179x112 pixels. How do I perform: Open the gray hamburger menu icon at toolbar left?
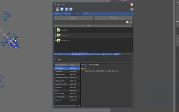click(x=58, y=9)
